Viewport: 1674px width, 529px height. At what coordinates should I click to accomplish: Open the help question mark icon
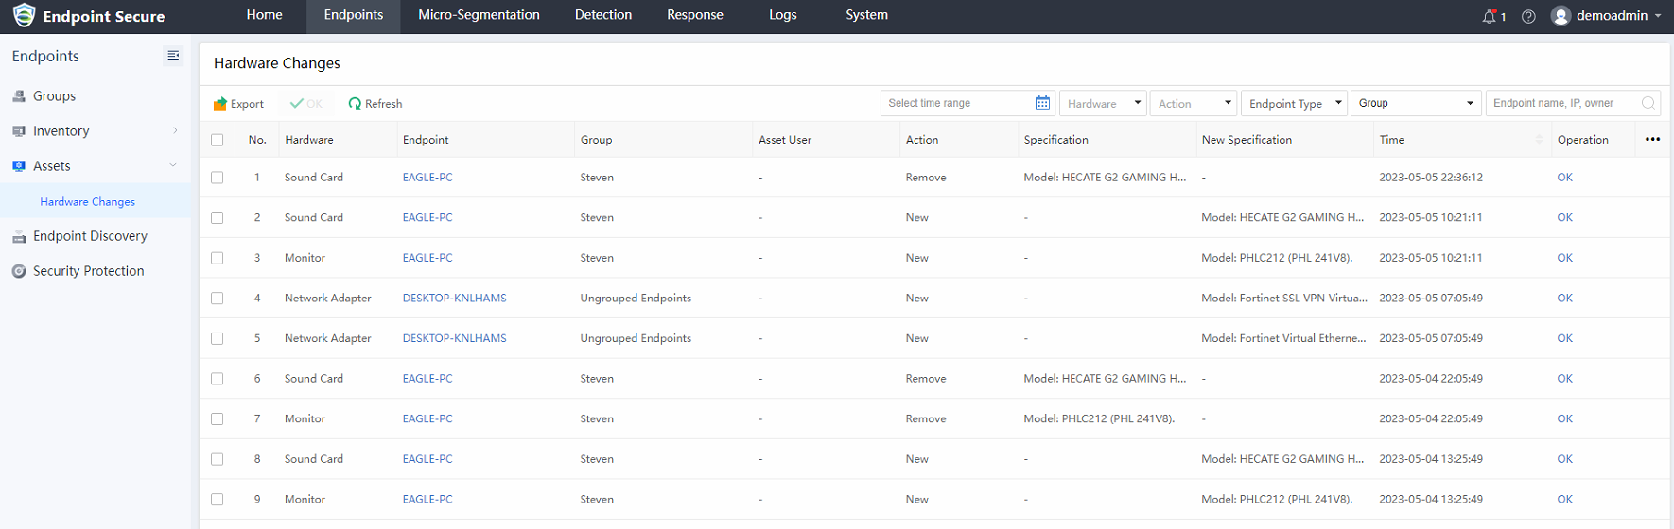pyautogui.click(x=1528, y=16)
